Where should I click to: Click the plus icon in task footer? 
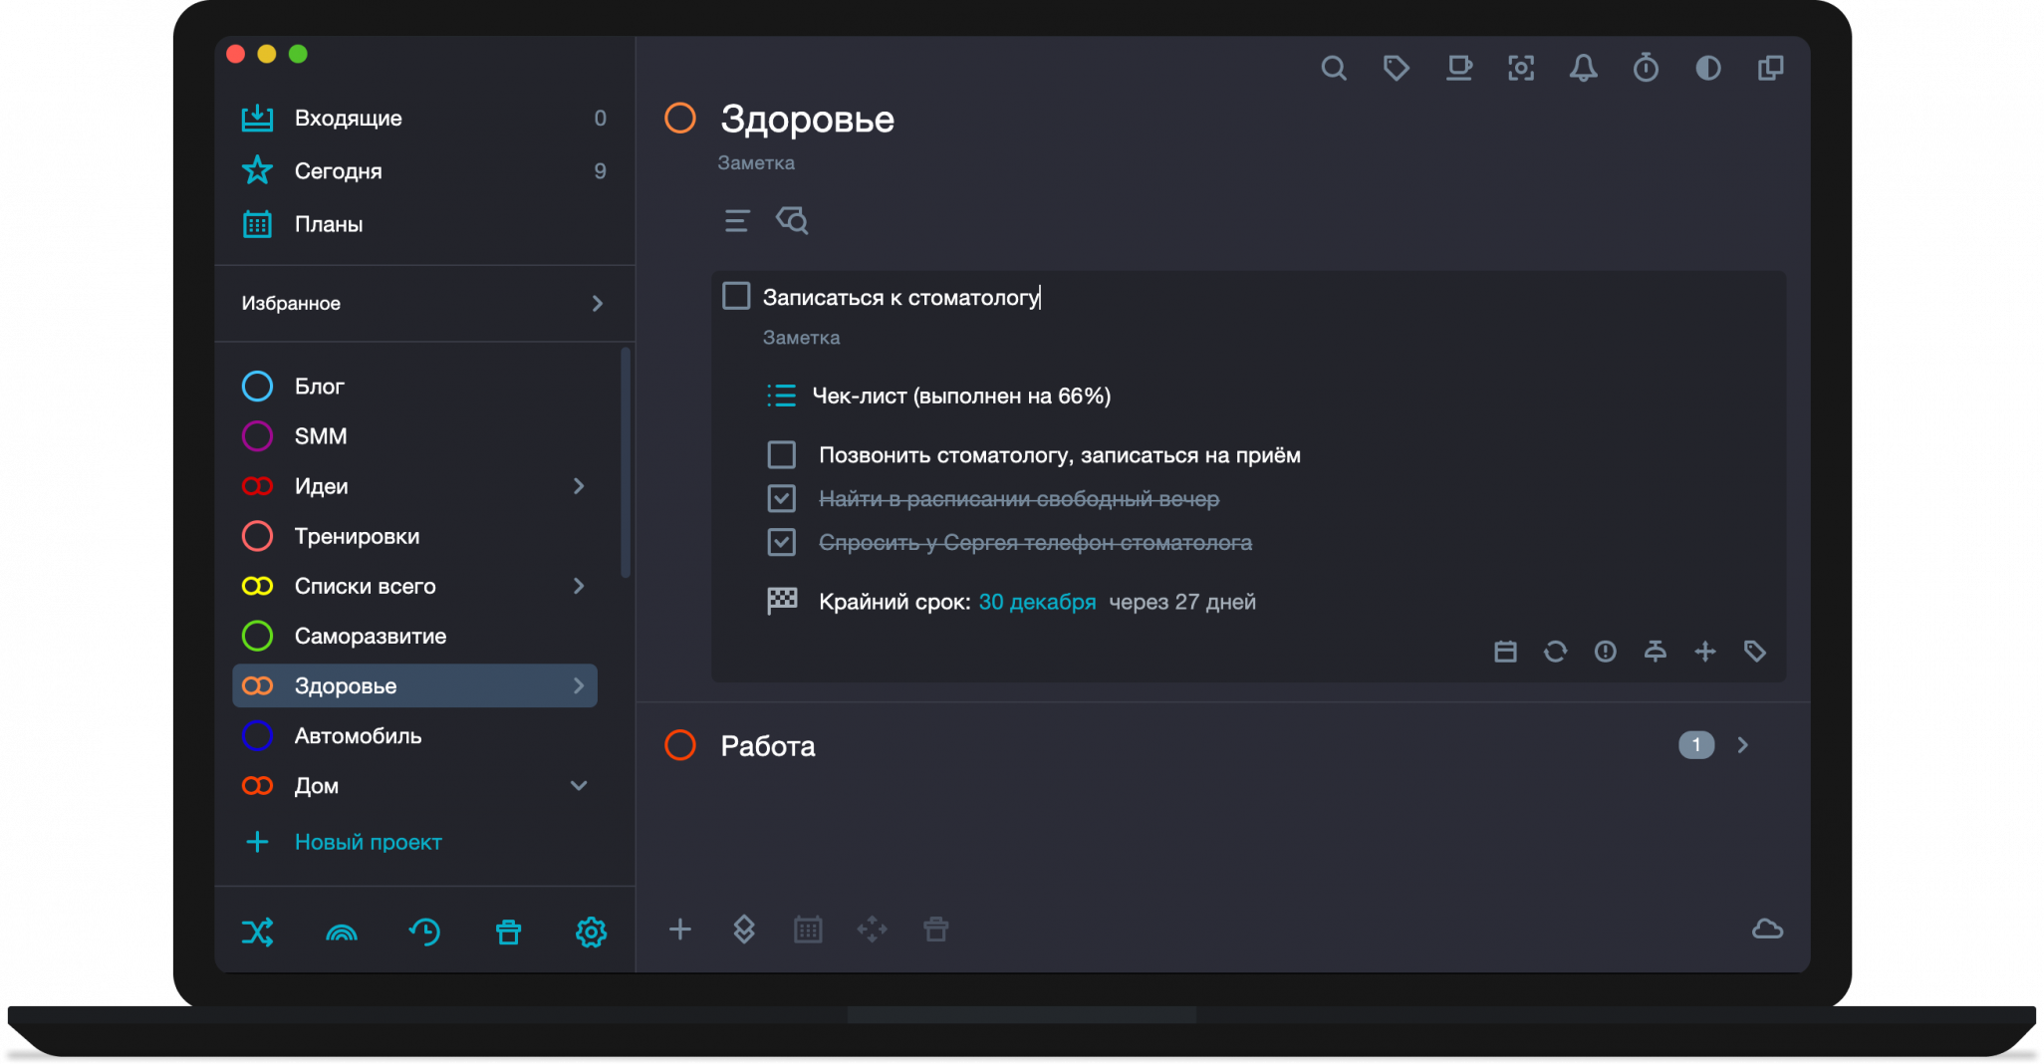1705,652
